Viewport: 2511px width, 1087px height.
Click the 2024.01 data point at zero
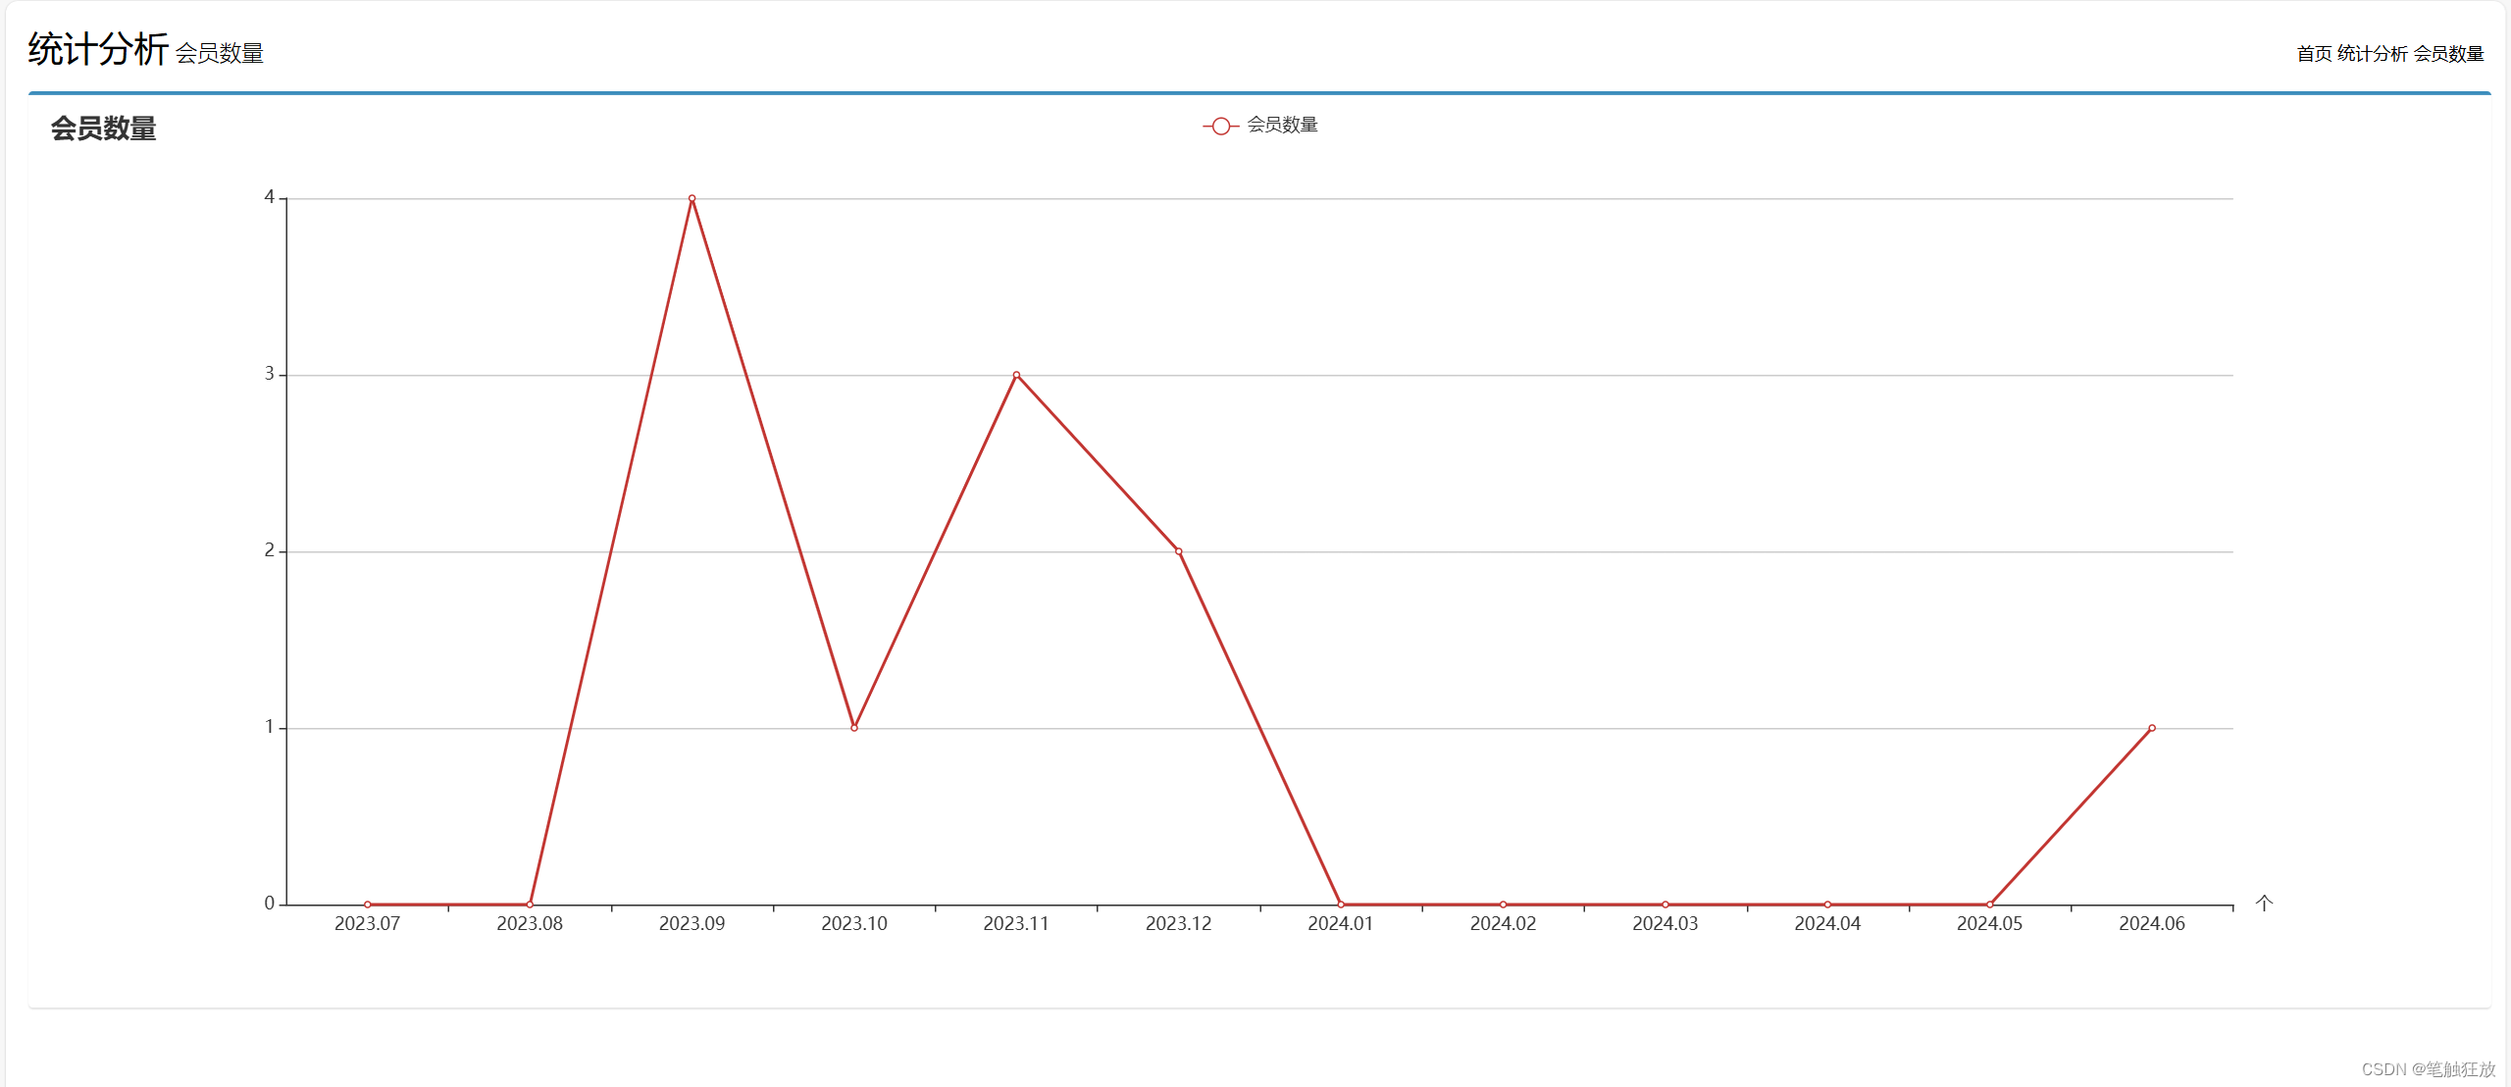(x=1341, y=905)
